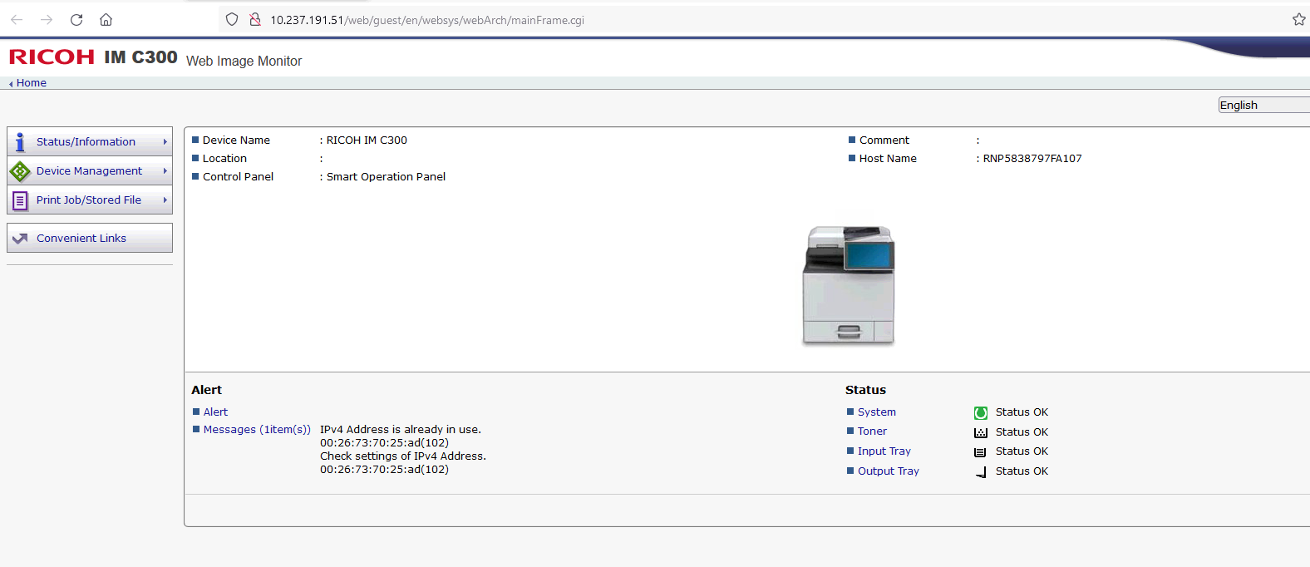Click the Status section heading
Viewport: 1310px width, 567px height.
click(865, 390)
